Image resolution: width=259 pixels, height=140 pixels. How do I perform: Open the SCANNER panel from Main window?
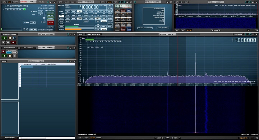point(15,6)
